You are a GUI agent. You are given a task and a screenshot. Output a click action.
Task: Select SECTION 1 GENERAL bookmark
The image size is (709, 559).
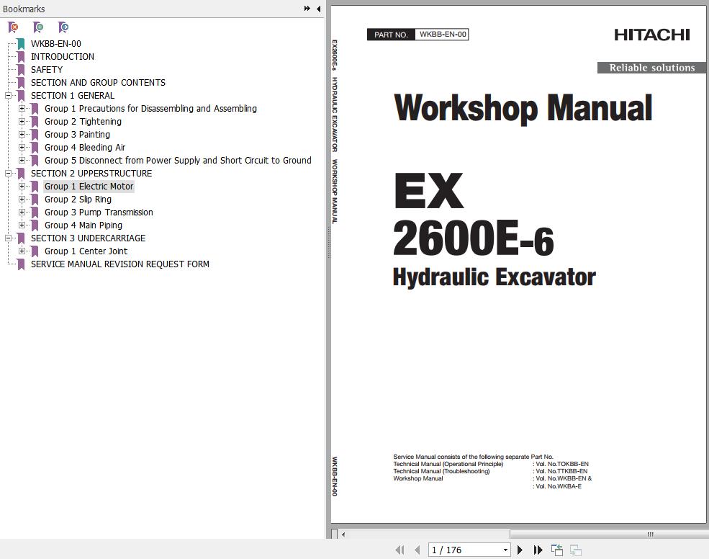click(73, 96)
